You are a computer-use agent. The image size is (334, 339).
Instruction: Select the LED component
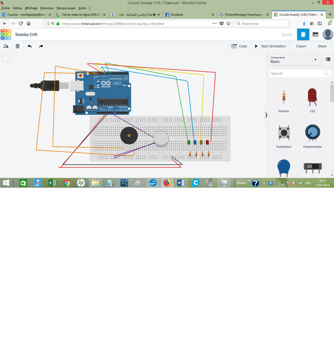tap(312, 100)
